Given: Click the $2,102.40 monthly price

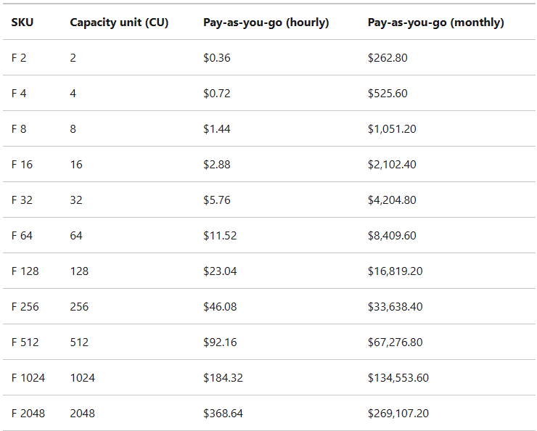Looking at the screenshot, I should [392, 165].
